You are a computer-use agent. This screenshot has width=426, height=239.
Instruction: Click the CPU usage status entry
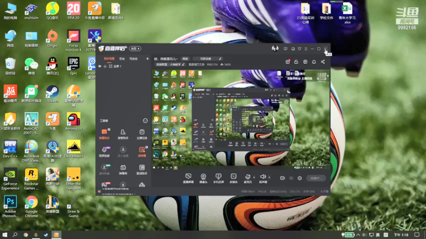[295, 192]
